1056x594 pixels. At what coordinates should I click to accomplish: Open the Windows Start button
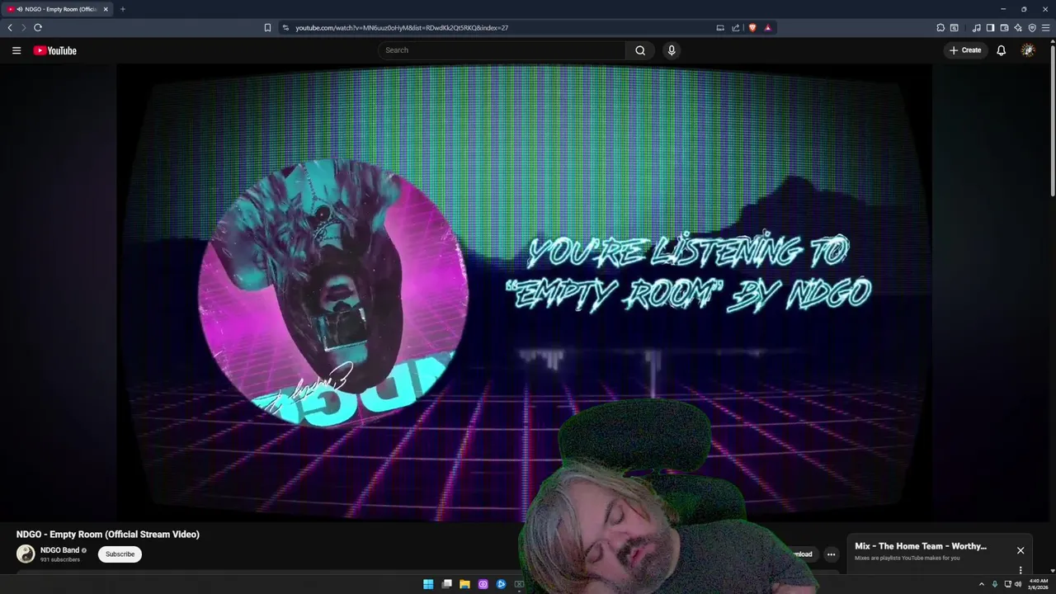(428, 584)
